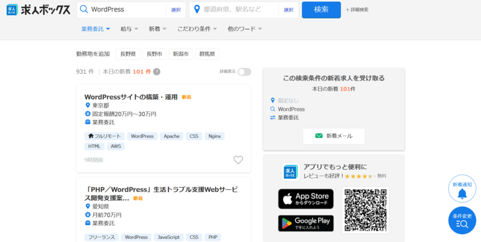Click the 求人ボックス logo
The height and width of the screenshot is (242, 481).
click(x=38, y=10)
